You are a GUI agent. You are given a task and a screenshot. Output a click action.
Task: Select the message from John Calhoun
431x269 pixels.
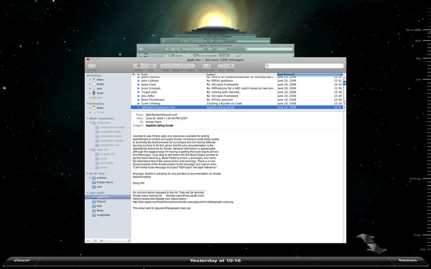pyautogui.click(x=238, y=81)
